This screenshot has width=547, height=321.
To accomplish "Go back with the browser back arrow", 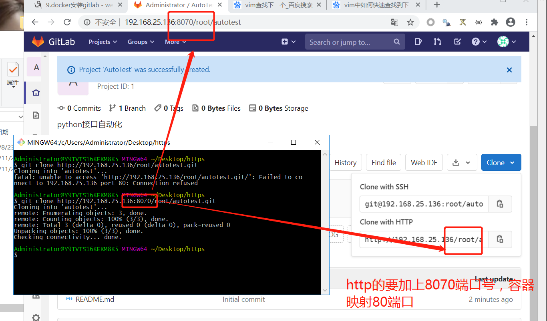I will (x=35, y=22).
